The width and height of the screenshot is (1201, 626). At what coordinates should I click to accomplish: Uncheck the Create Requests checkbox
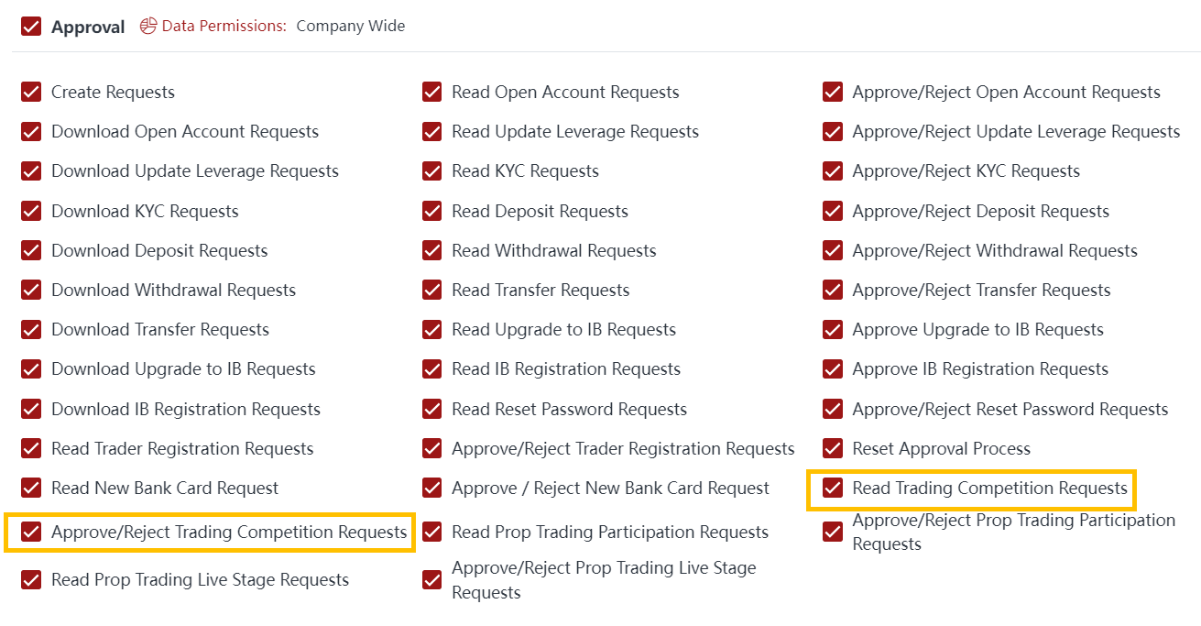pyautogui.click(x=31, y=92)
